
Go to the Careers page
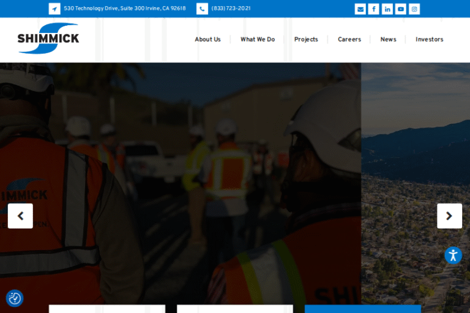pos(349,39)
